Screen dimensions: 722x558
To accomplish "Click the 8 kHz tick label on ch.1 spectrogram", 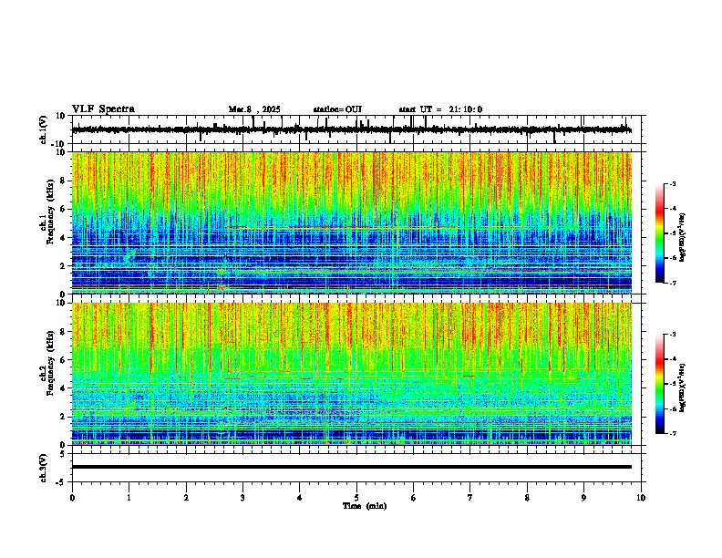I will coord(63,181).
